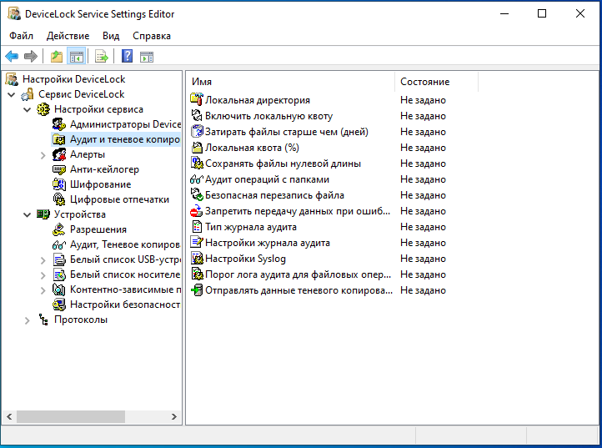Viewport: 602px width, 448px height.
Task: Expand the Алерты node
Action: pos(43,155)
